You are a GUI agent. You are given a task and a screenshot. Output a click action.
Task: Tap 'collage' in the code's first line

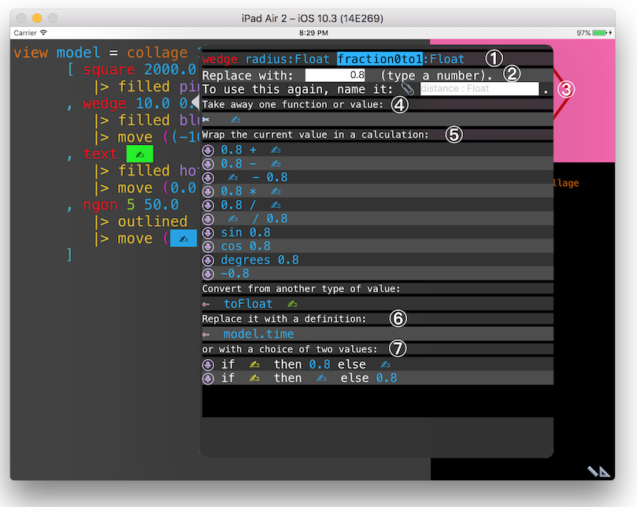(157, 53)
